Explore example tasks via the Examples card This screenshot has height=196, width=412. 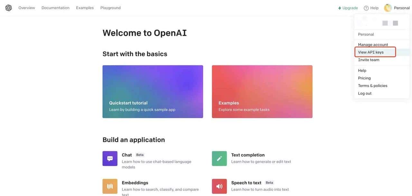click(262, 91)
